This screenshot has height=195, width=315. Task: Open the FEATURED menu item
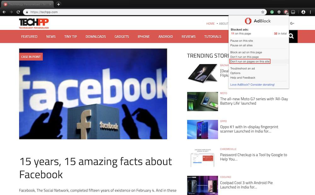[x=29, y=37]
